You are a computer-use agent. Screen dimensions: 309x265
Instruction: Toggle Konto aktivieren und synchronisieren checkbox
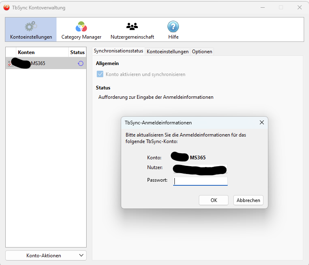tap(100, 74)
